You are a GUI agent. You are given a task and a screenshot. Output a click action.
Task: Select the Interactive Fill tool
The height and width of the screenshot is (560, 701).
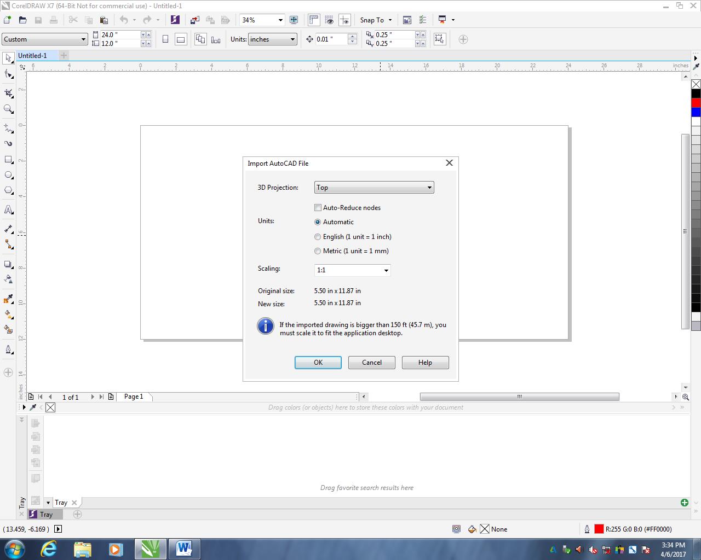8,314
